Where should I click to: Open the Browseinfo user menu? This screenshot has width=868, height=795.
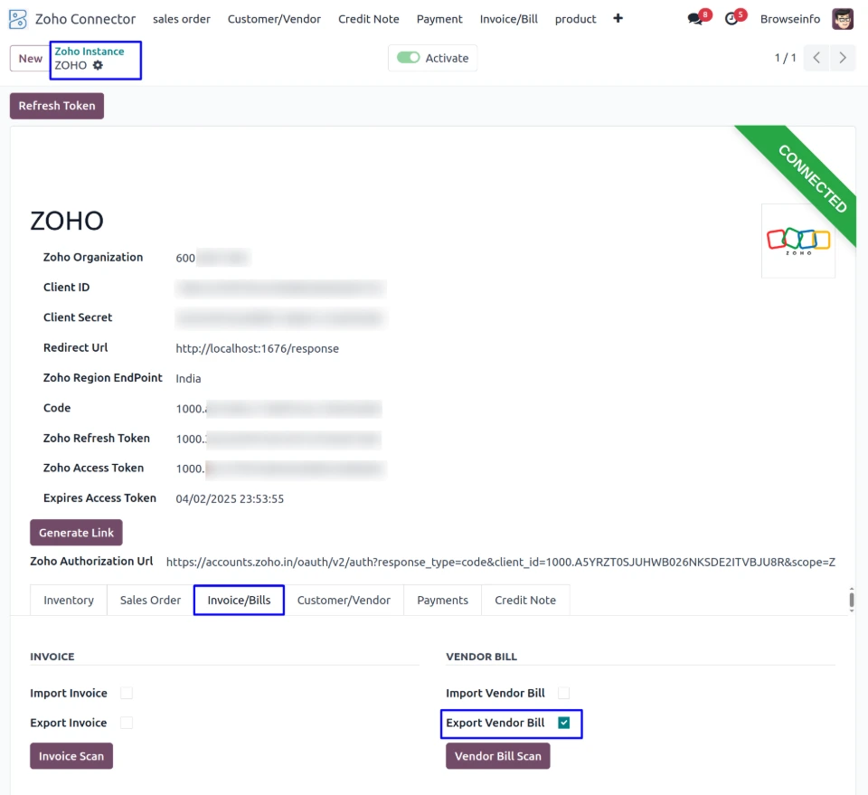[x=790, y=19]
